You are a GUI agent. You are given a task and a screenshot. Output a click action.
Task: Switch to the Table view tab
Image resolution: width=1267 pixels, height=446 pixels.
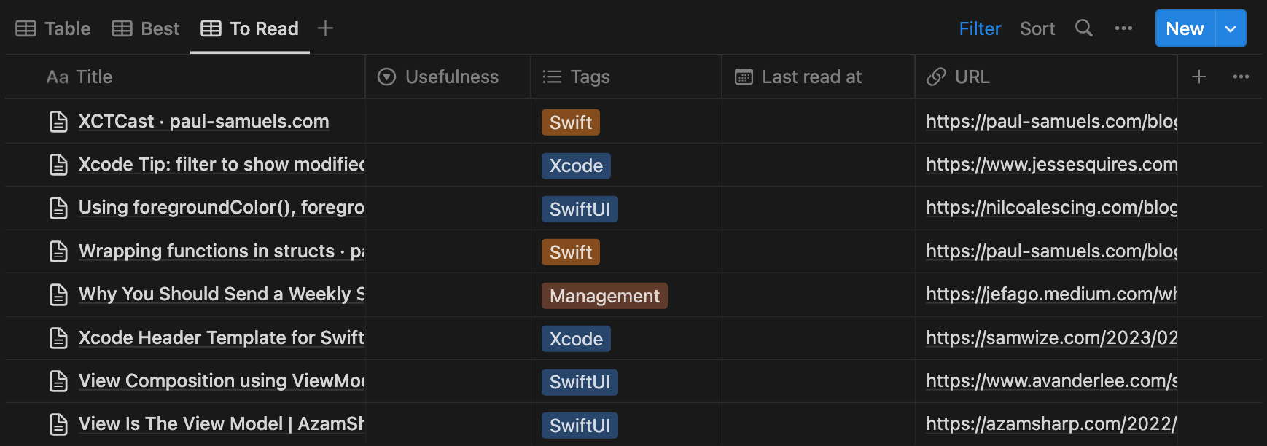click(54, 28)
